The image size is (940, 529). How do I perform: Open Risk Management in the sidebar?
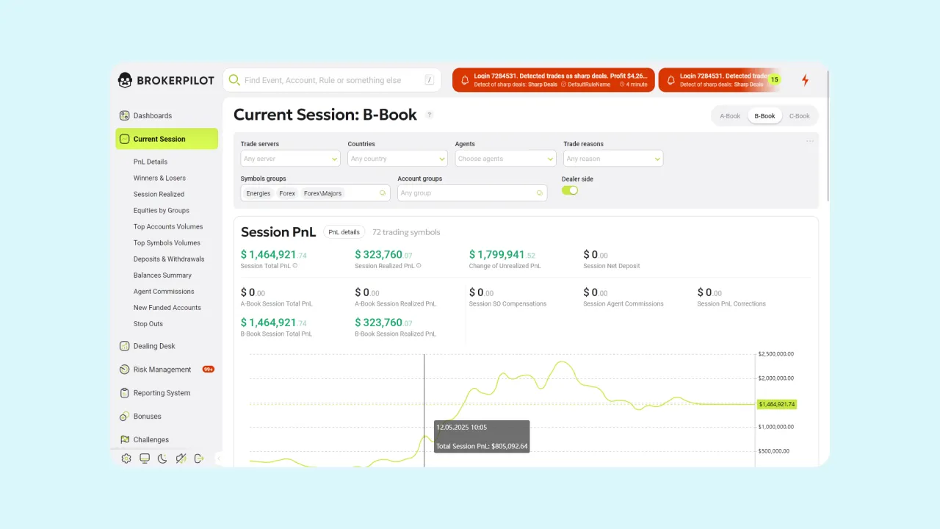click(162, 370)
